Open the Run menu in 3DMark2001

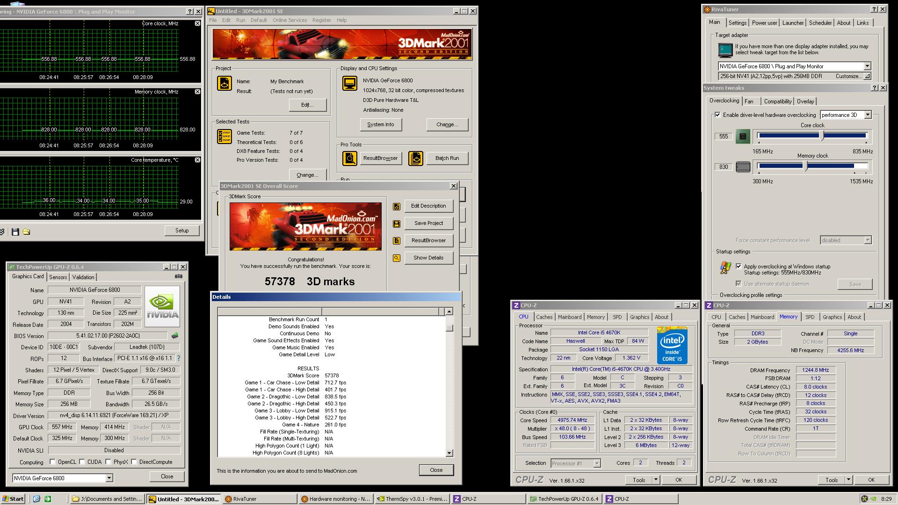pos(240,20)
